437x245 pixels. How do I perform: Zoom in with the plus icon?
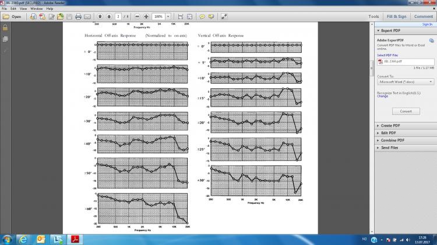(x=146, y=17)
